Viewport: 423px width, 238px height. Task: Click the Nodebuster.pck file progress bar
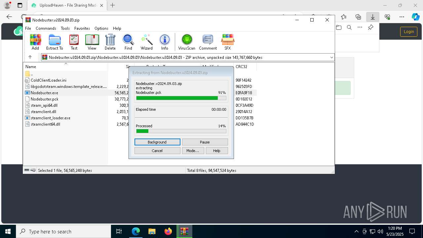pos(181,98)
